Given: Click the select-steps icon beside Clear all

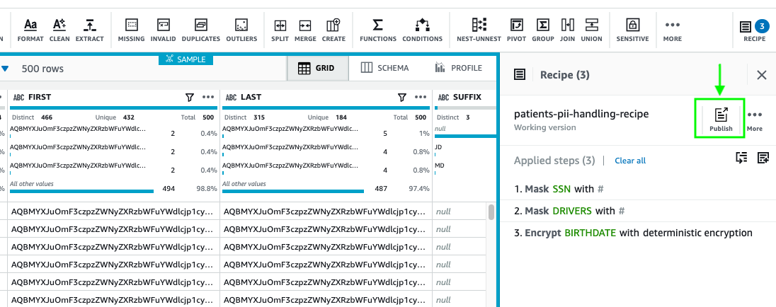Looking at the screenshot, I should (741, 158).
